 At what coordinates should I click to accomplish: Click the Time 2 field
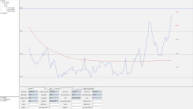(x=76, y=104)
